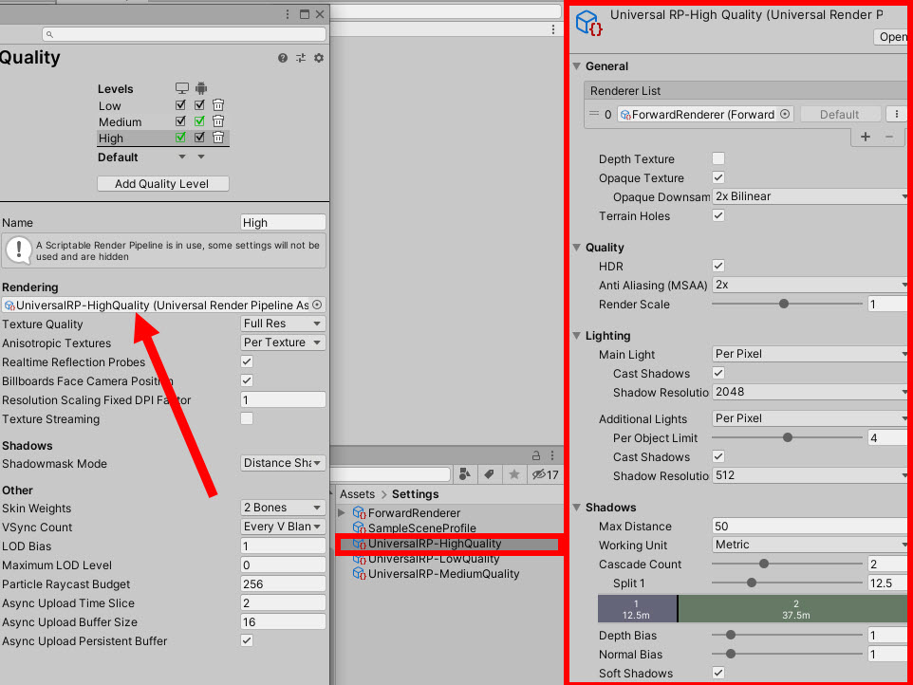
Task: Open the VSync Count dropdown
Action: coord(283,527)
